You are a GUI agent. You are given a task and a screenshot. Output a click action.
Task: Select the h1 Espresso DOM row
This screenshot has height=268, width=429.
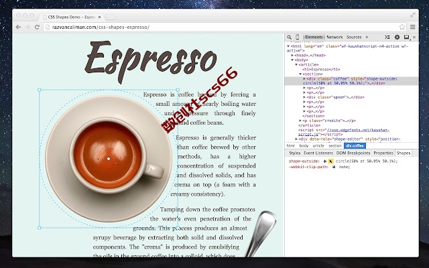click(x=320, y=70)
